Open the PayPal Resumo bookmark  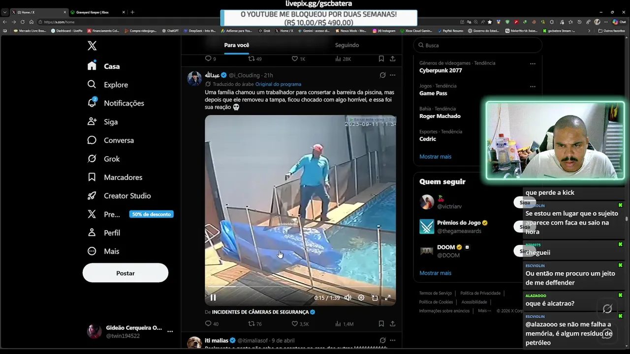click(x=450, y=30)
